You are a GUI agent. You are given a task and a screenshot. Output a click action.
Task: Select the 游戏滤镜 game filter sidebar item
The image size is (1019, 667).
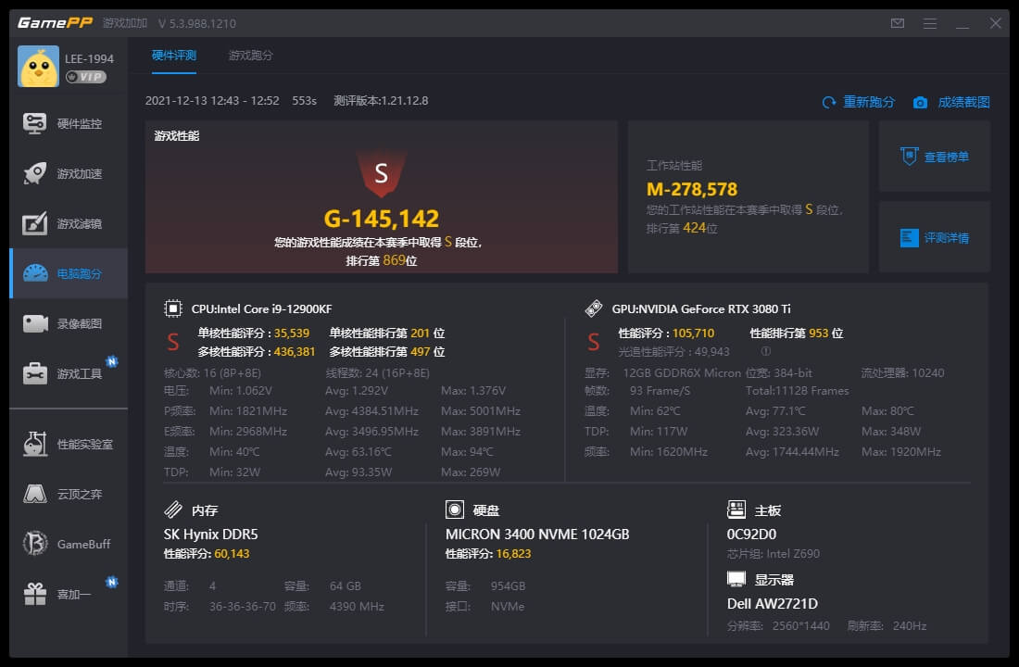point(69,223)
